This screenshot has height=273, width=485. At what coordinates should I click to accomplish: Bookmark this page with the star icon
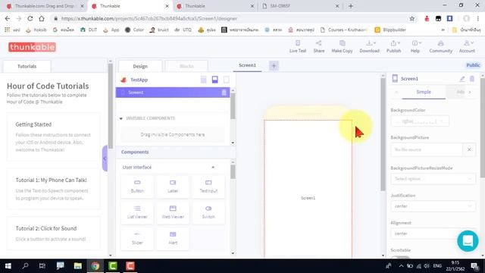[411, 18]
